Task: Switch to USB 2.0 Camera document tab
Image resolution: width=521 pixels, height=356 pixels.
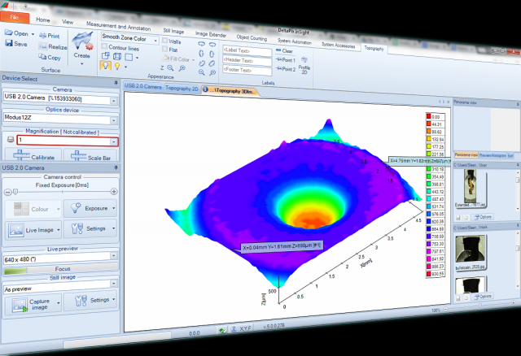Action: 143,86
